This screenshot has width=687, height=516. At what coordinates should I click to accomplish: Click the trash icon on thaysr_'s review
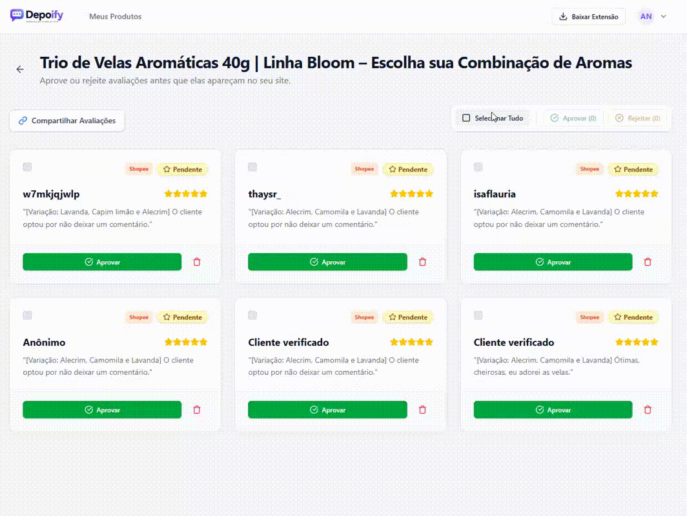[x=422, y=262]
